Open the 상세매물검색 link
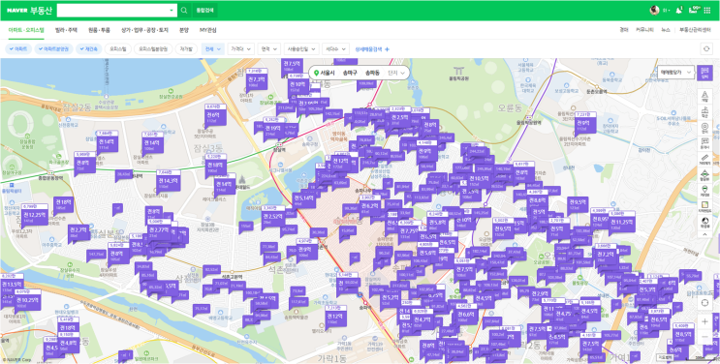The image size is (720, 364). pos(368,49)
